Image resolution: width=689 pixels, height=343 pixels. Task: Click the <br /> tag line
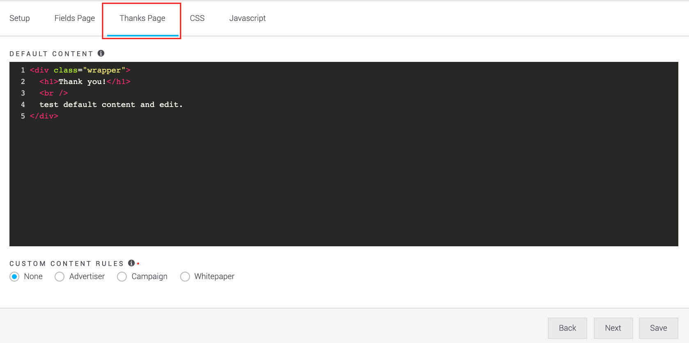54,93
